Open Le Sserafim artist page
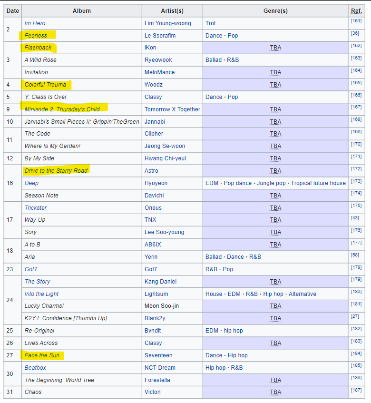Screen dimensions: 371x403 pyautogui.click(x=160, y=36)
